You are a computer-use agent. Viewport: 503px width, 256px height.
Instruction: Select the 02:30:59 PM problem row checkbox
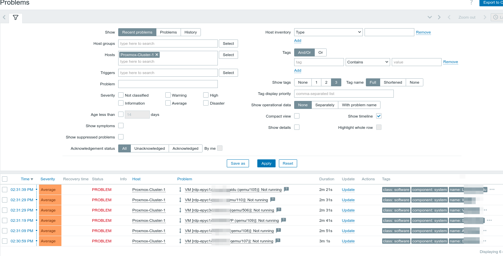pyautogui.click(x=5, y=241)
